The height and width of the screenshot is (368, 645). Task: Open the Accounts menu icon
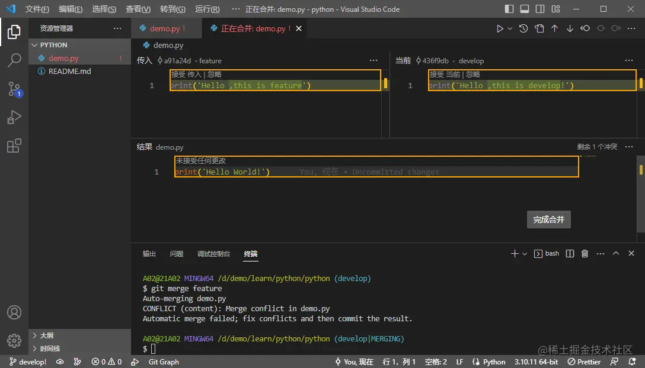click(14, 312)
